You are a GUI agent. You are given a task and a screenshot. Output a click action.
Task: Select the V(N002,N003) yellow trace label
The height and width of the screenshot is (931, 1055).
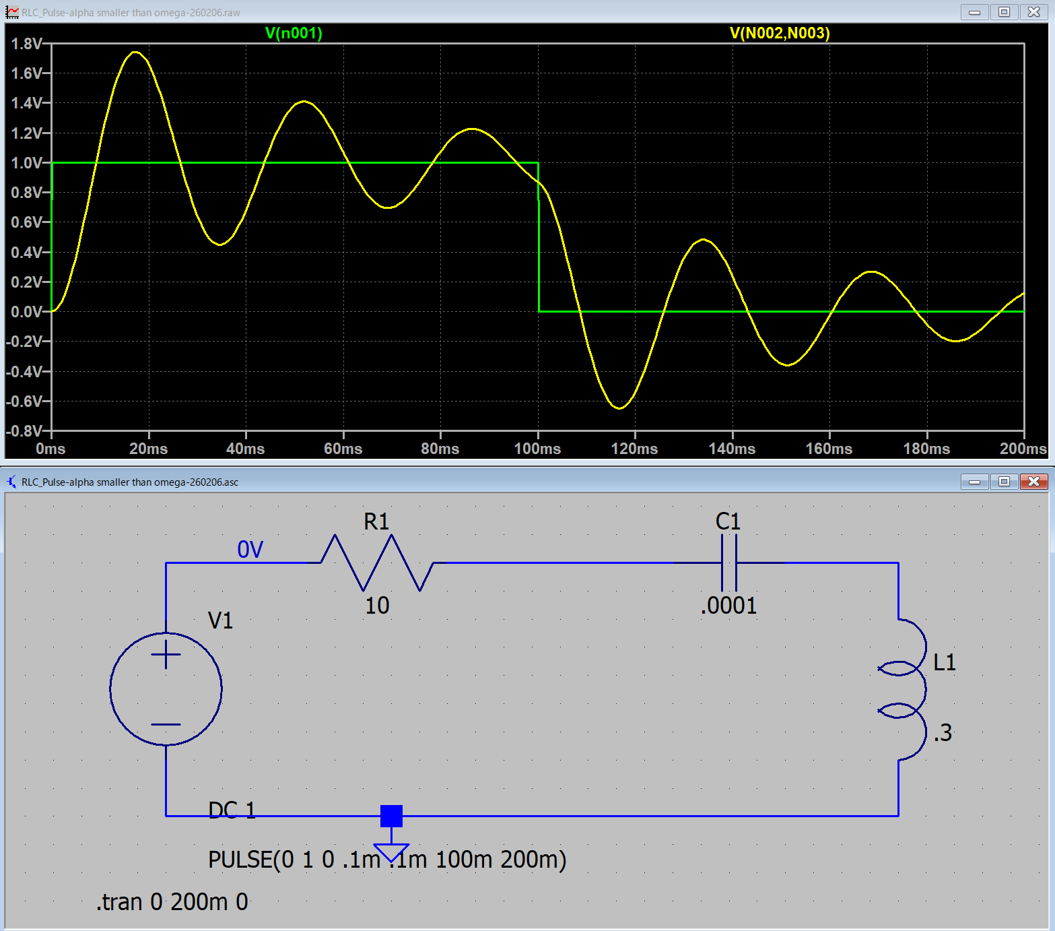click(x=780, y=33)
